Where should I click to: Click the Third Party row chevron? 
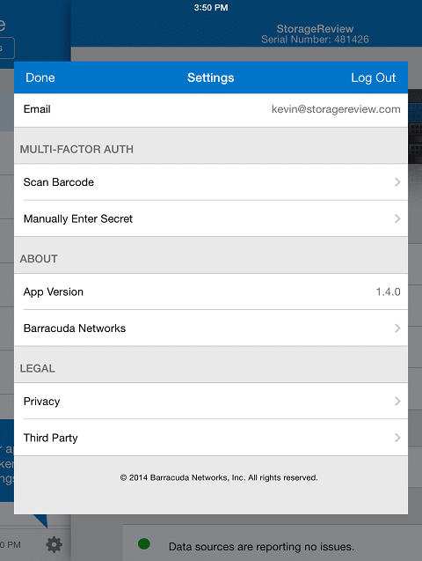coord(397,438)
